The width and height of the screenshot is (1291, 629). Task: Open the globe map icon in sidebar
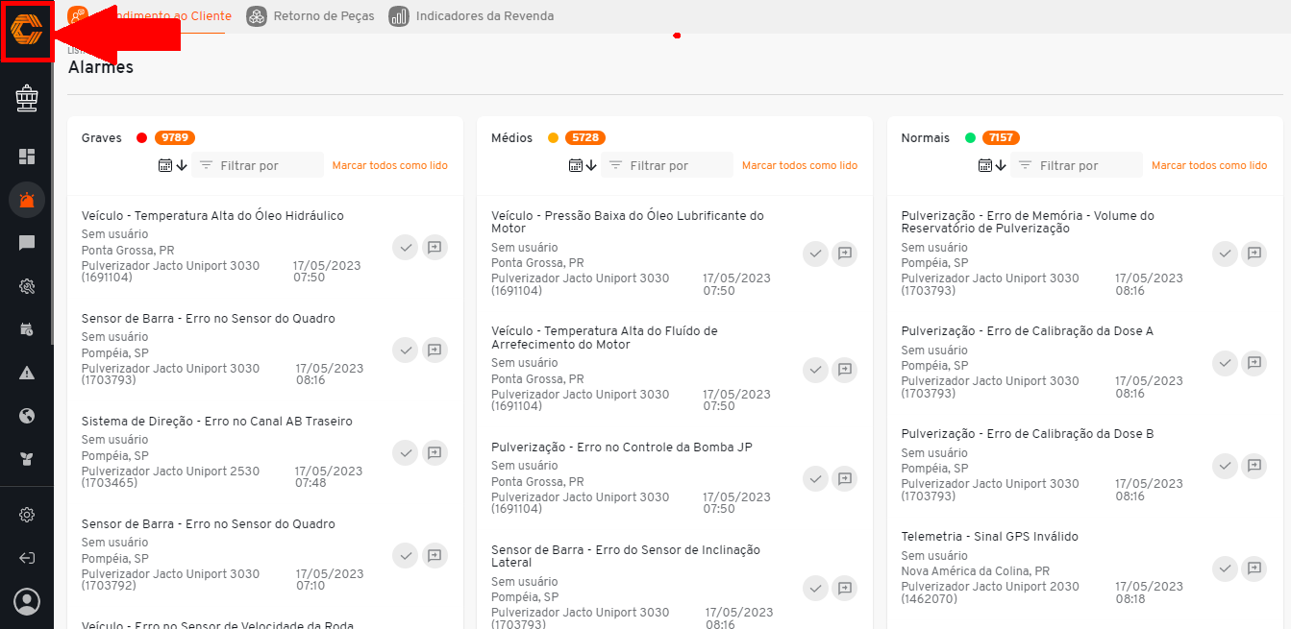(x=27, y=416)
